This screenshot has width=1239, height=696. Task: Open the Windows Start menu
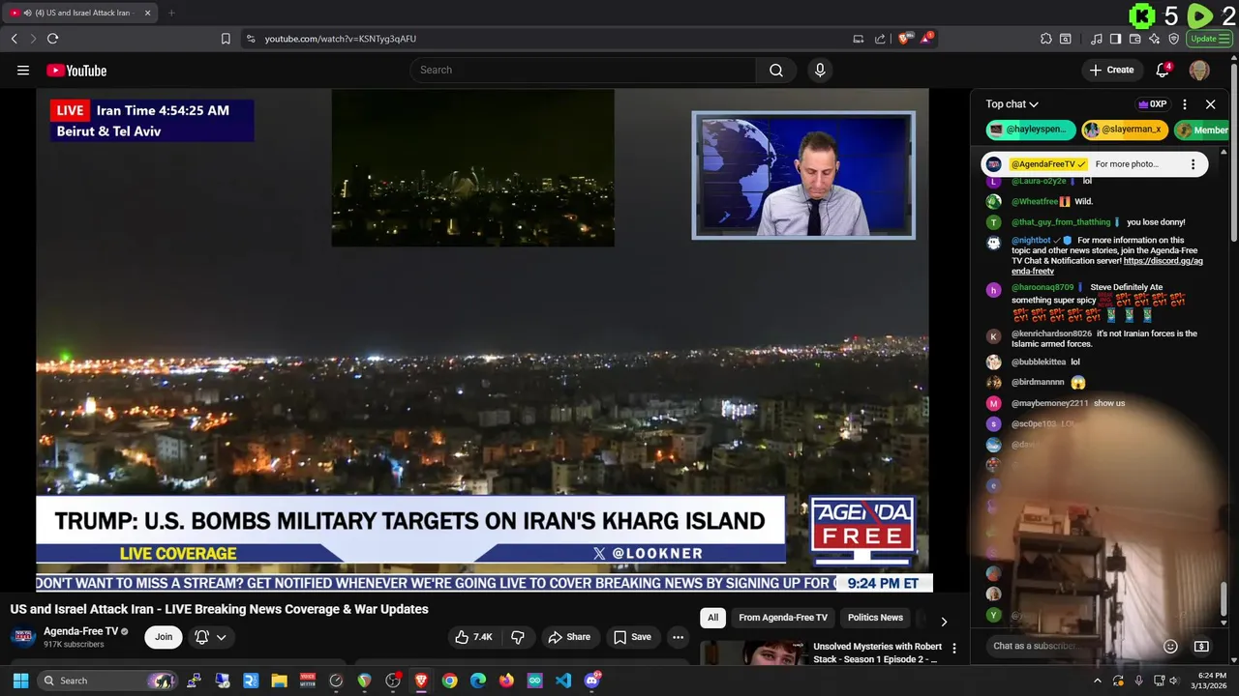tap(20, 681)
